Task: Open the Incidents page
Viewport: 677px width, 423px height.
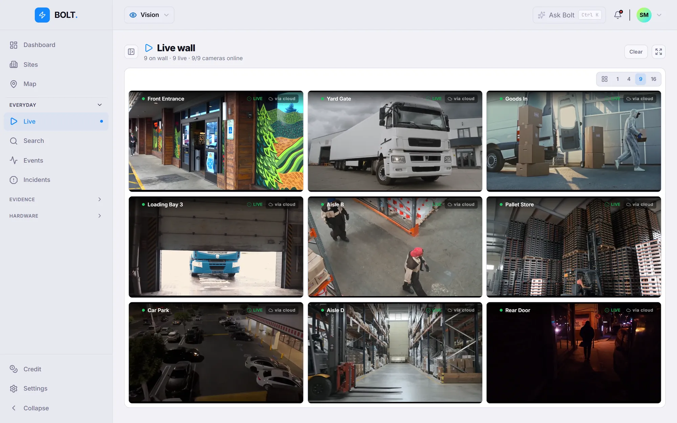Action: coord(56,180)
